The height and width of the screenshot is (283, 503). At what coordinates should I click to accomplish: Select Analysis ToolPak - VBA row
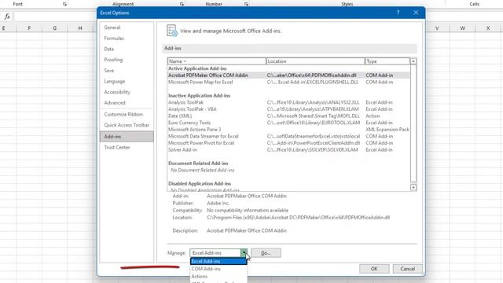(x=288, y=109)
